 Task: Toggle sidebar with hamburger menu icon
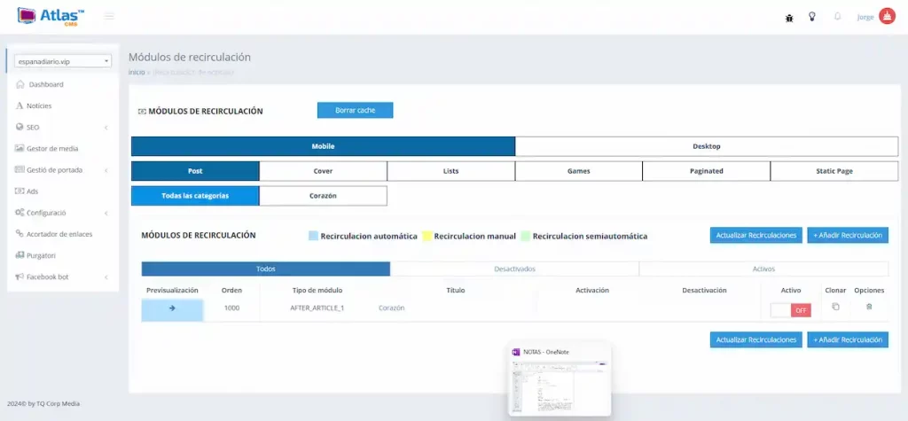point(109,16)
